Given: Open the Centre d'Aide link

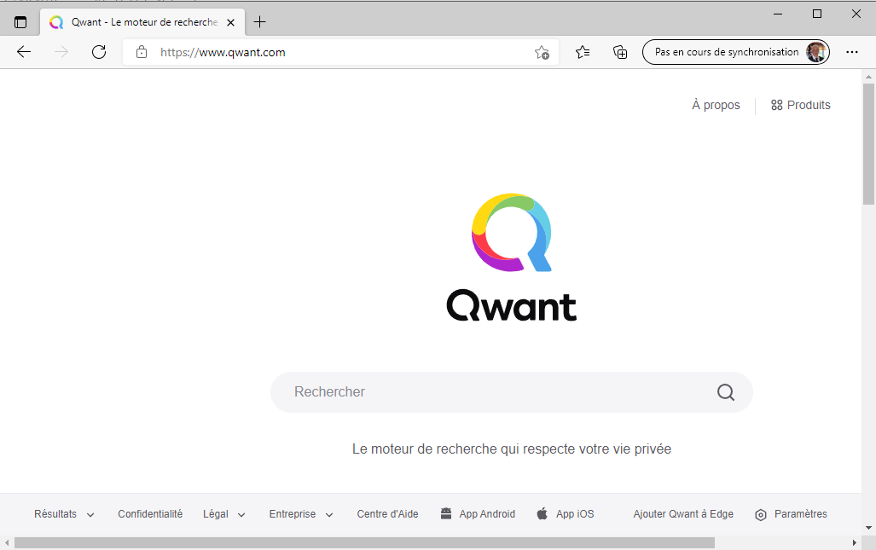Looking at the screenshot, I should pos(388,513).
